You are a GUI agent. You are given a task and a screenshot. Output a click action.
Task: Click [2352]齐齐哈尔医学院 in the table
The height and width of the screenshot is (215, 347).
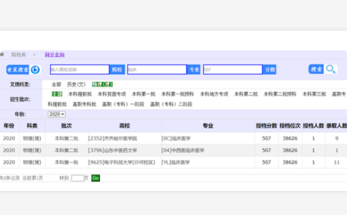112,138
